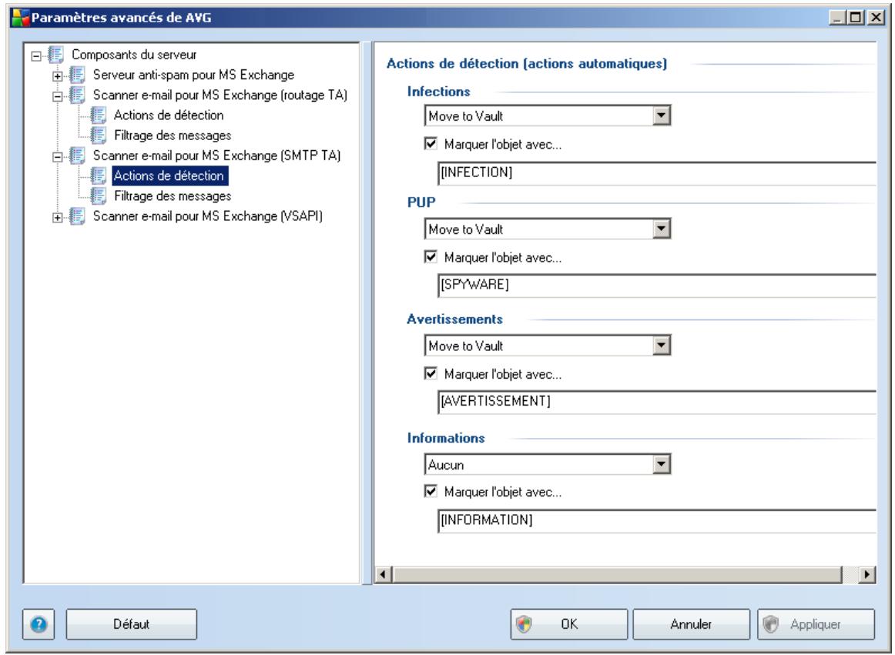895x655 pixels.
Task: Click the Composants du serveur node icon
Action: (x=56, y=55)
